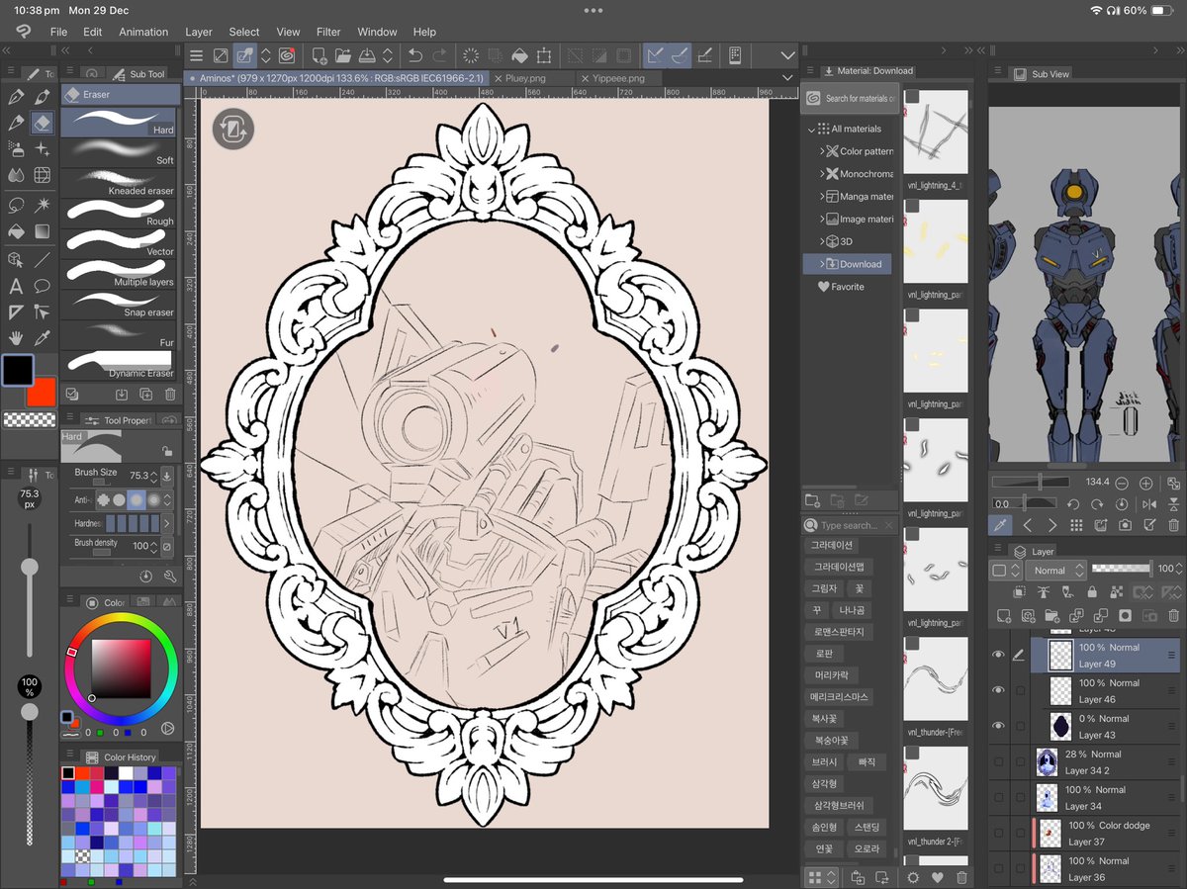Show Layer 37 via visibility box
This screenshot has height=889, width=1187.
[x=998, y=833]
